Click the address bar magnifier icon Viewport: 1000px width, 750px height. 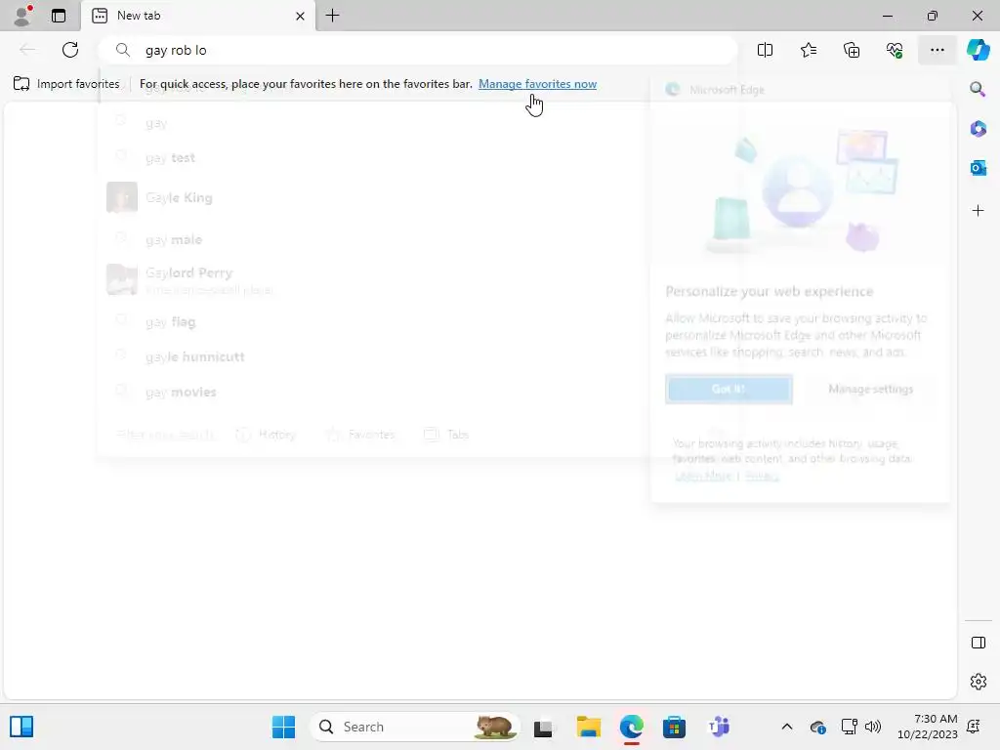point(122,50)
